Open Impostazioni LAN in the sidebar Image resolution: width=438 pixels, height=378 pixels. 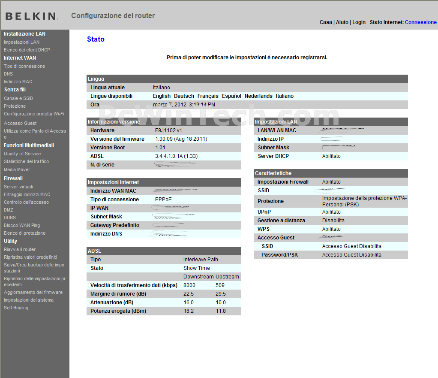coord(21,42)
